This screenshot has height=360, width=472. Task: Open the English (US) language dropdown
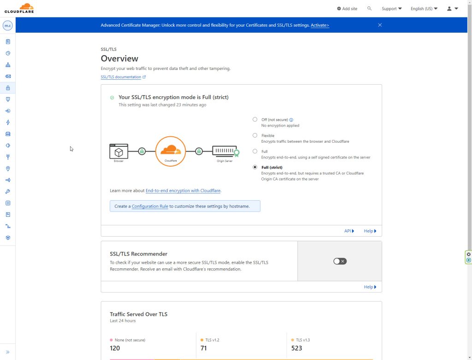click(x=424, y=8)
